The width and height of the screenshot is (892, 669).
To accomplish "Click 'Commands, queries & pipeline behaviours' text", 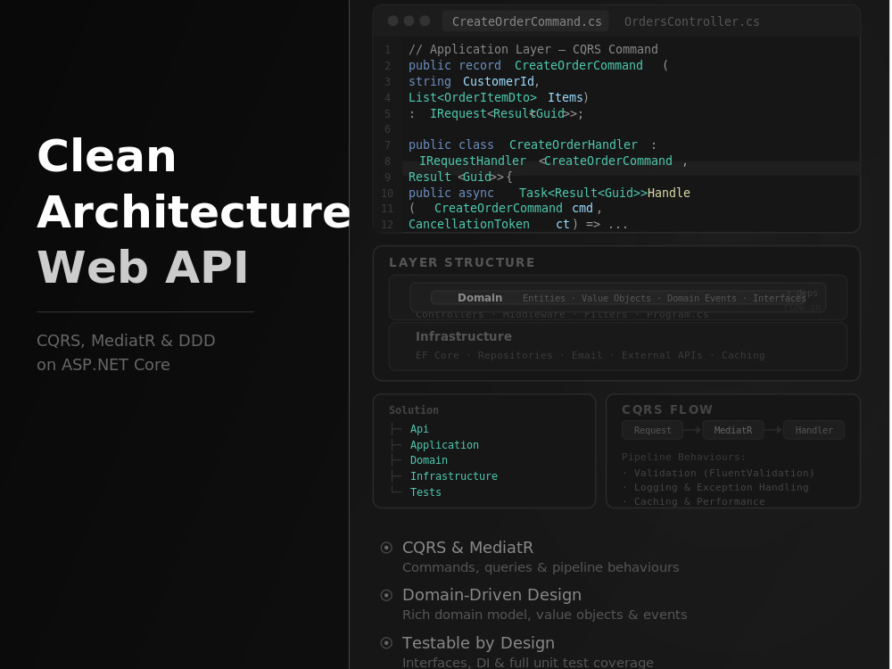I will [541, 567].
